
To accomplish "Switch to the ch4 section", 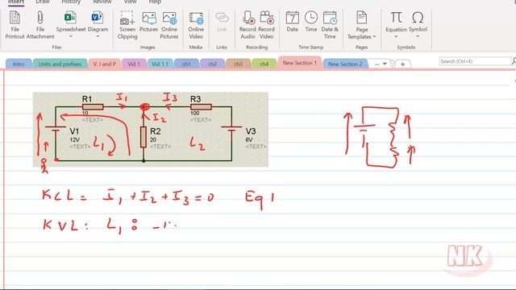I will 264,64.
